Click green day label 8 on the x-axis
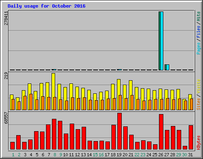 (x=55, y=155)
